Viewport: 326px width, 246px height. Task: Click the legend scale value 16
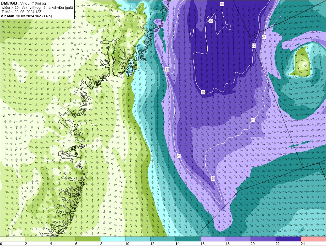pos(202,244)
